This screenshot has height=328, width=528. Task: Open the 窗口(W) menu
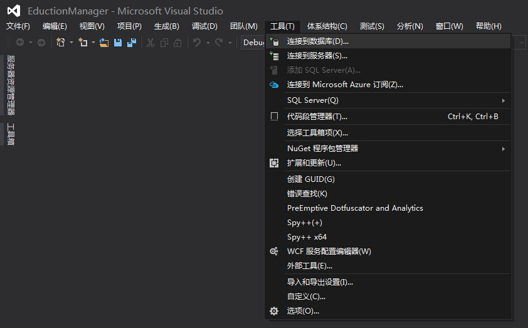tap(449, 26)
